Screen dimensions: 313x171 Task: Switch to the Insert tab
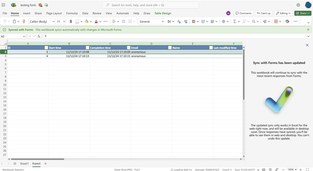27,13
